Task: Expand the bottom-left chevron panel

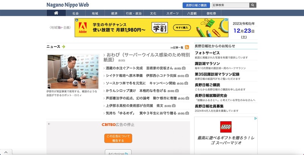Action: click(x=6, y=152)
